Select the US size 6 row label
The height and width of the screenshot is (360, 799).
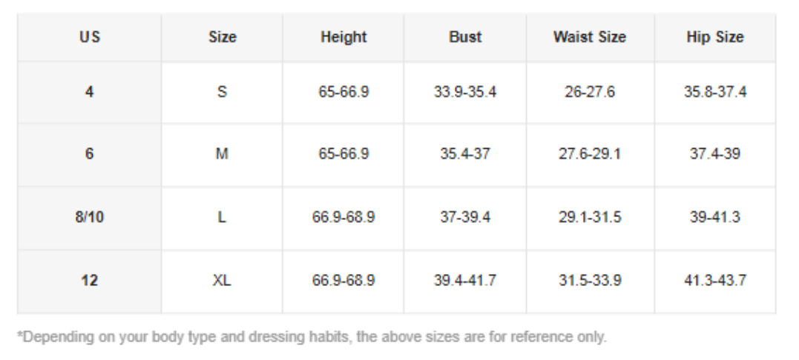(x=89, y=156)
